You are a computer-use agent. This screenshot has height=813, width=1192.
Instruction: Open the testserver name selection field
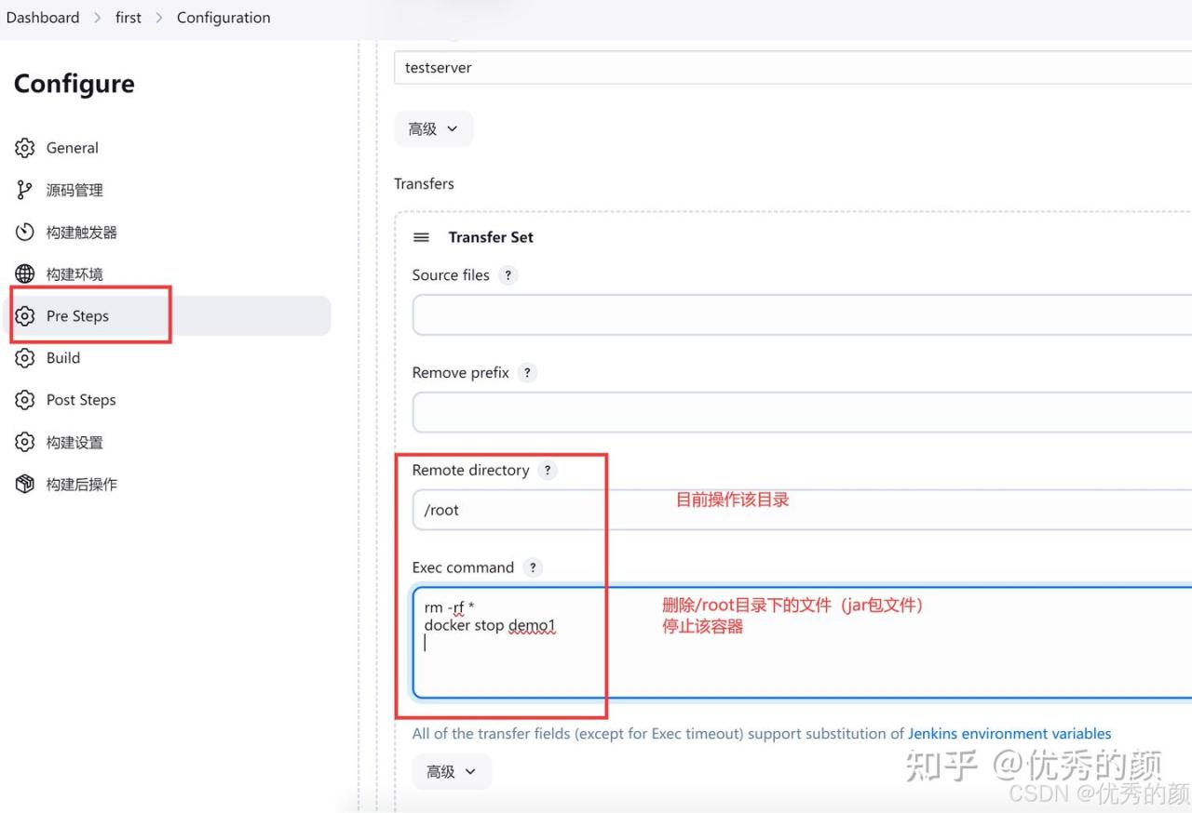point(792,68)
